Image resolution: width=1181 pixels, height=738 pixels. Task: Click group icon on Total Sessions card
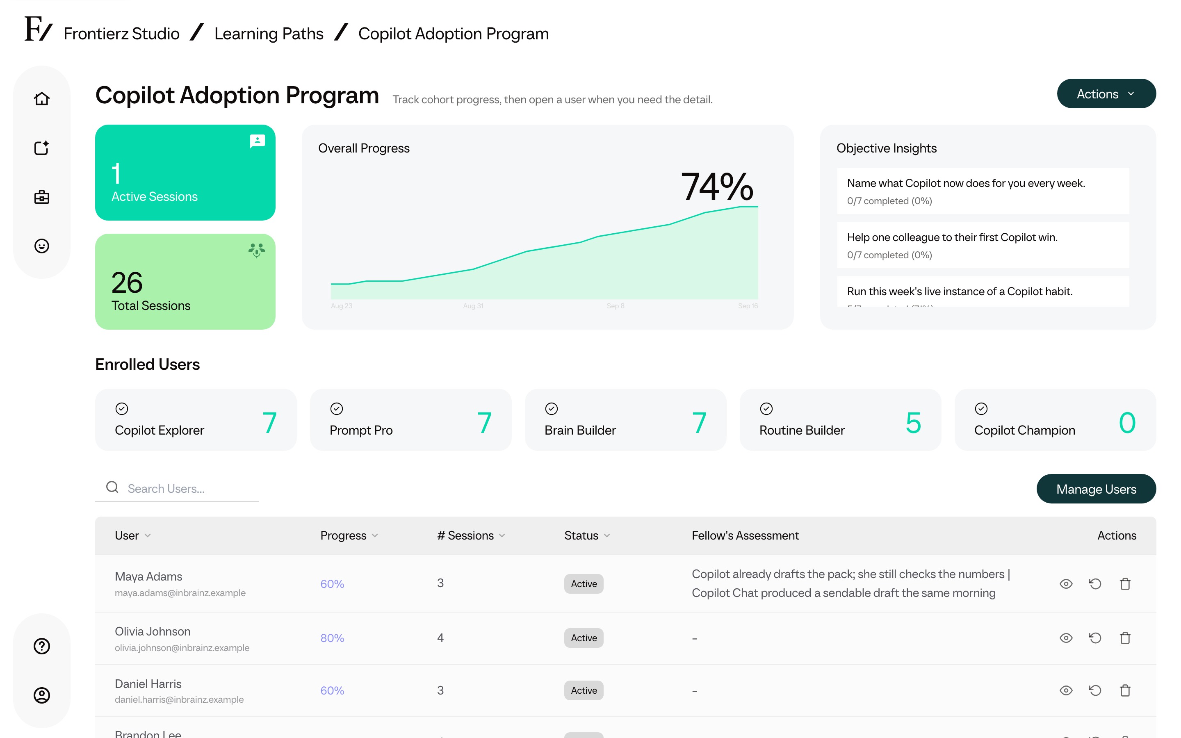pos(256,251)
